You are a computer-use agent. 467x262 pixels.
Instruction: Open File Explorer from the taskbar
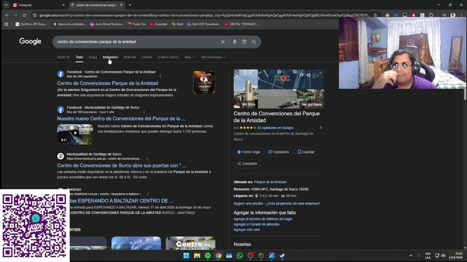click(197, 255)
